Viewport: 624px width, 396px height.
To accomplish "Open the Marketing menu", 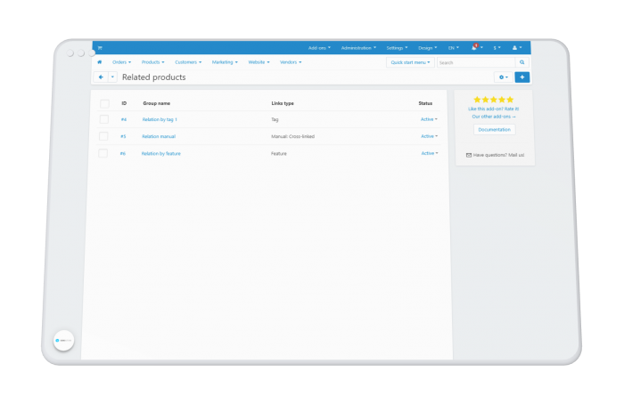I will [225, 62].
